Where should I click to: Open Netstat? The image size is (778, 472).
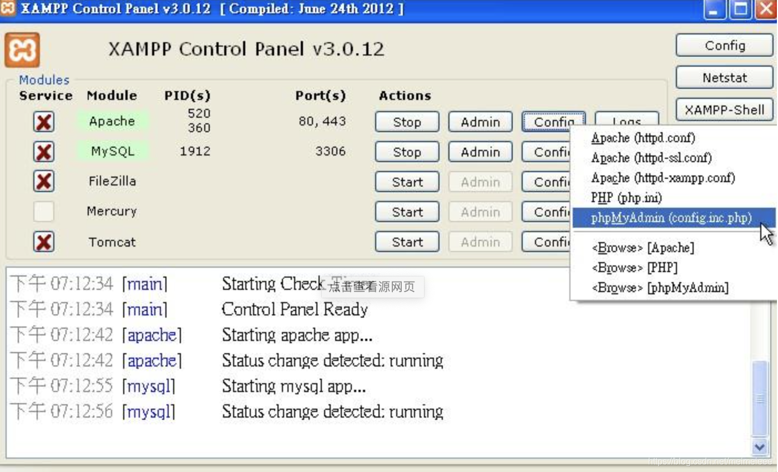(724, 78)
